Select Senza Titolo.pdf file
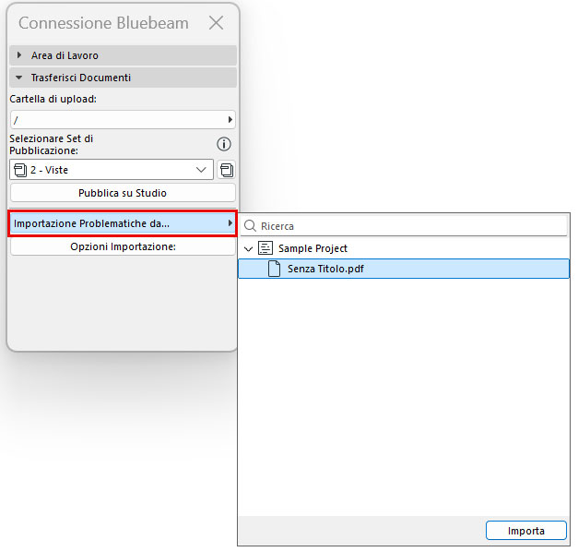Viewport: 578px width, 552px height. point(404,269)
